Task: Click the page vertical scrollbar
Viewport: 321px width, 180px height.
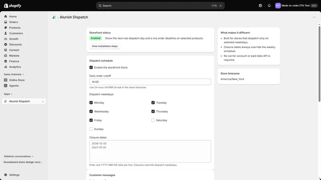Action: coord(319,64)
